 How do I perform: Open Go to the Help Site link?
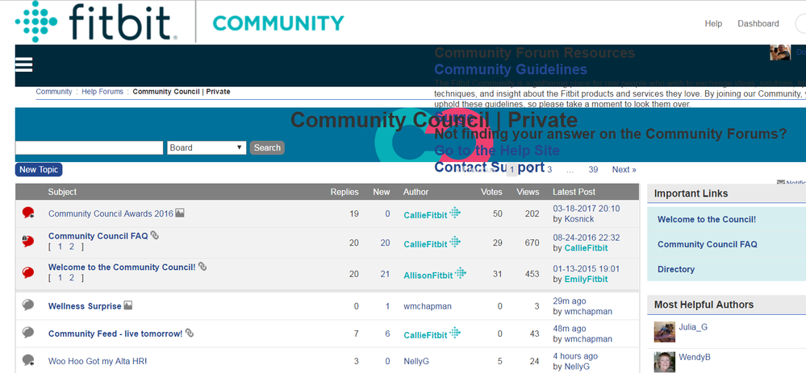click(x=497, y=151)
